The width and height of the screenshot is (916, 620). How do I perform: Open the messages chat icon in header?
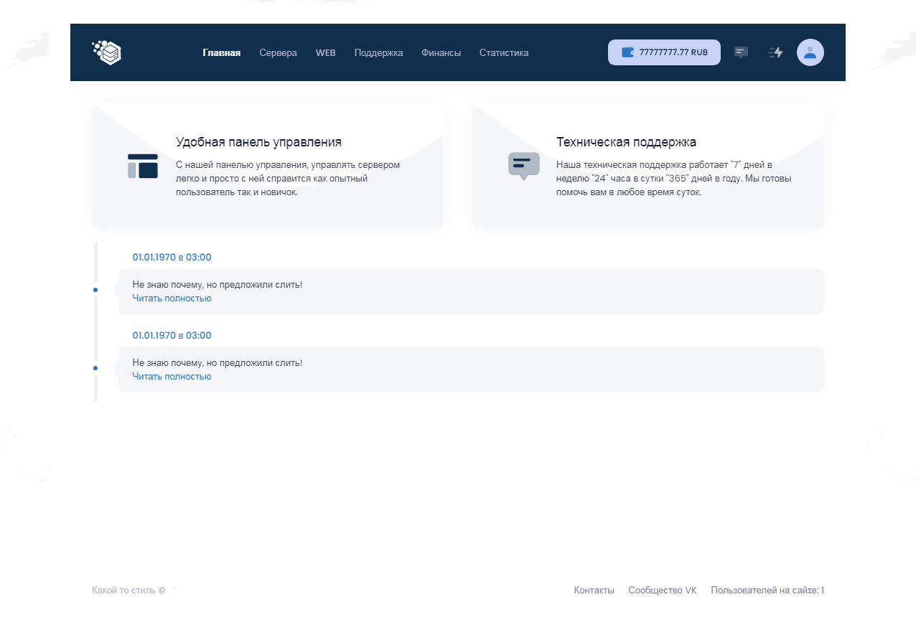741,52
